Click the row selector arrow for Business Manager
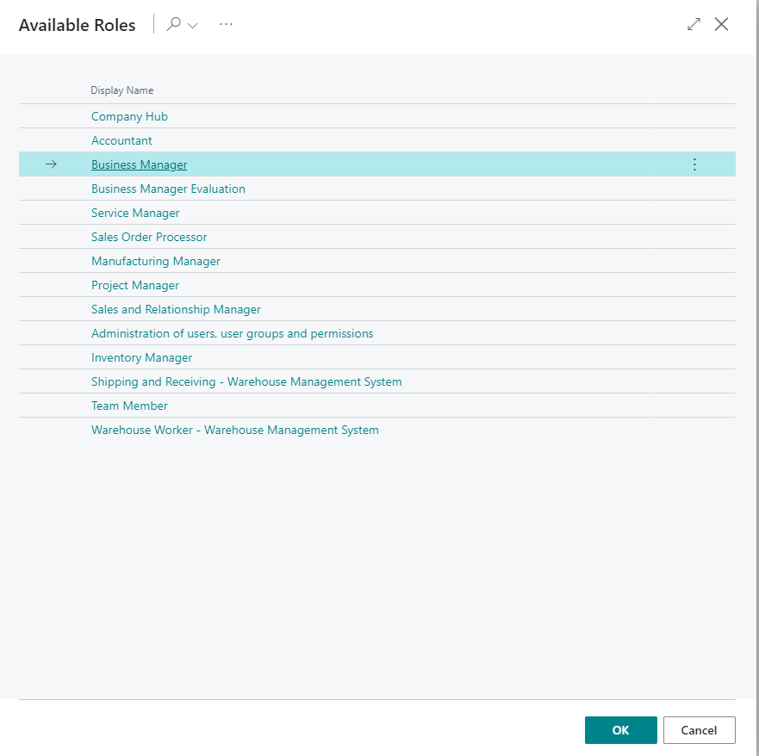 pyautogui.click(x=51, y=164)
